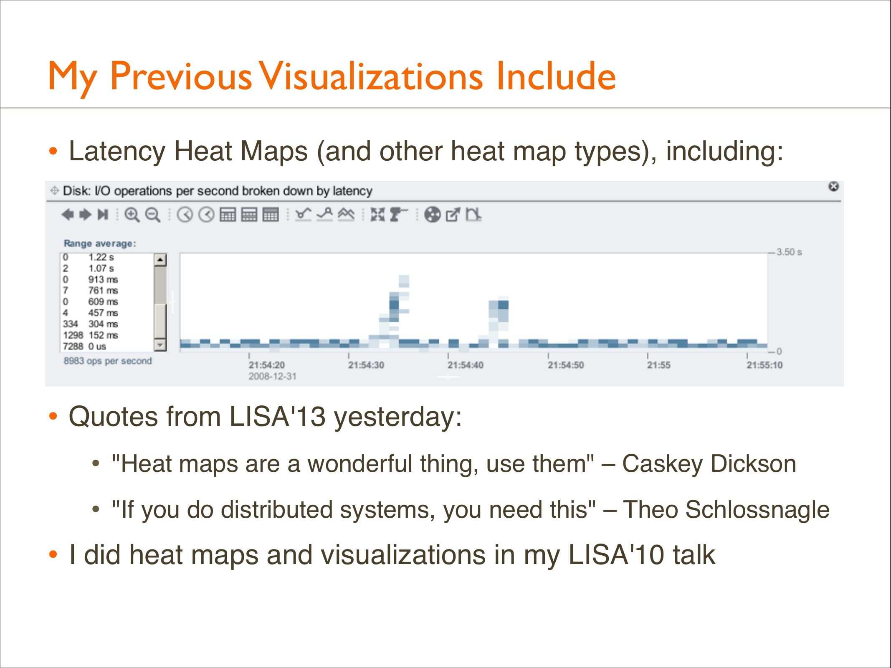The width and height of the screenshot is (891, 668).
Task: Select the first calendar view icon
Action: (228, 215)
